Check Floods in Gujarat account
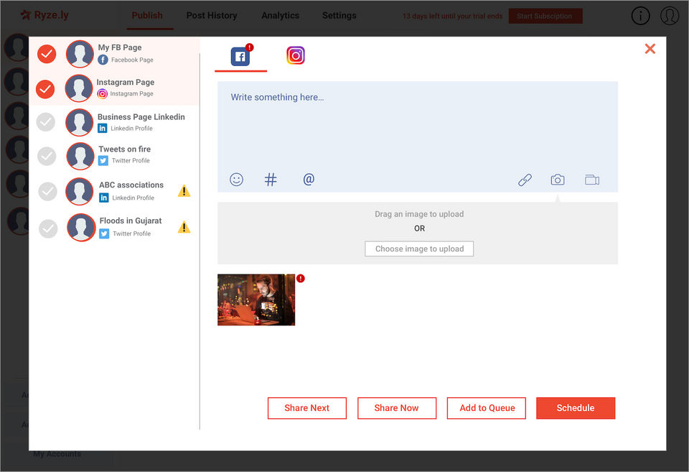Viewport: 689px width, 472px height. coord(48,228)
